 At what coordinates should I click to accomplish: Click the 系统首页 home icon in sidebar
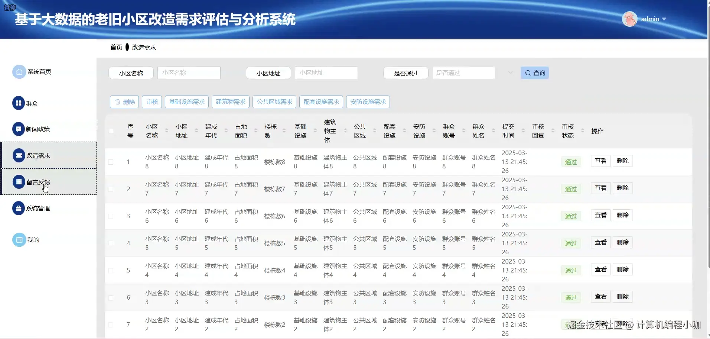[19, 72]
